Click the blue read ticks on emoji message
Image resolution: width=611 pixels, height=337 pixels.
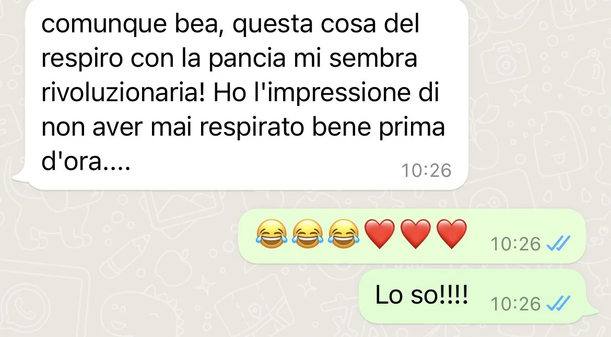coord(558,244)
